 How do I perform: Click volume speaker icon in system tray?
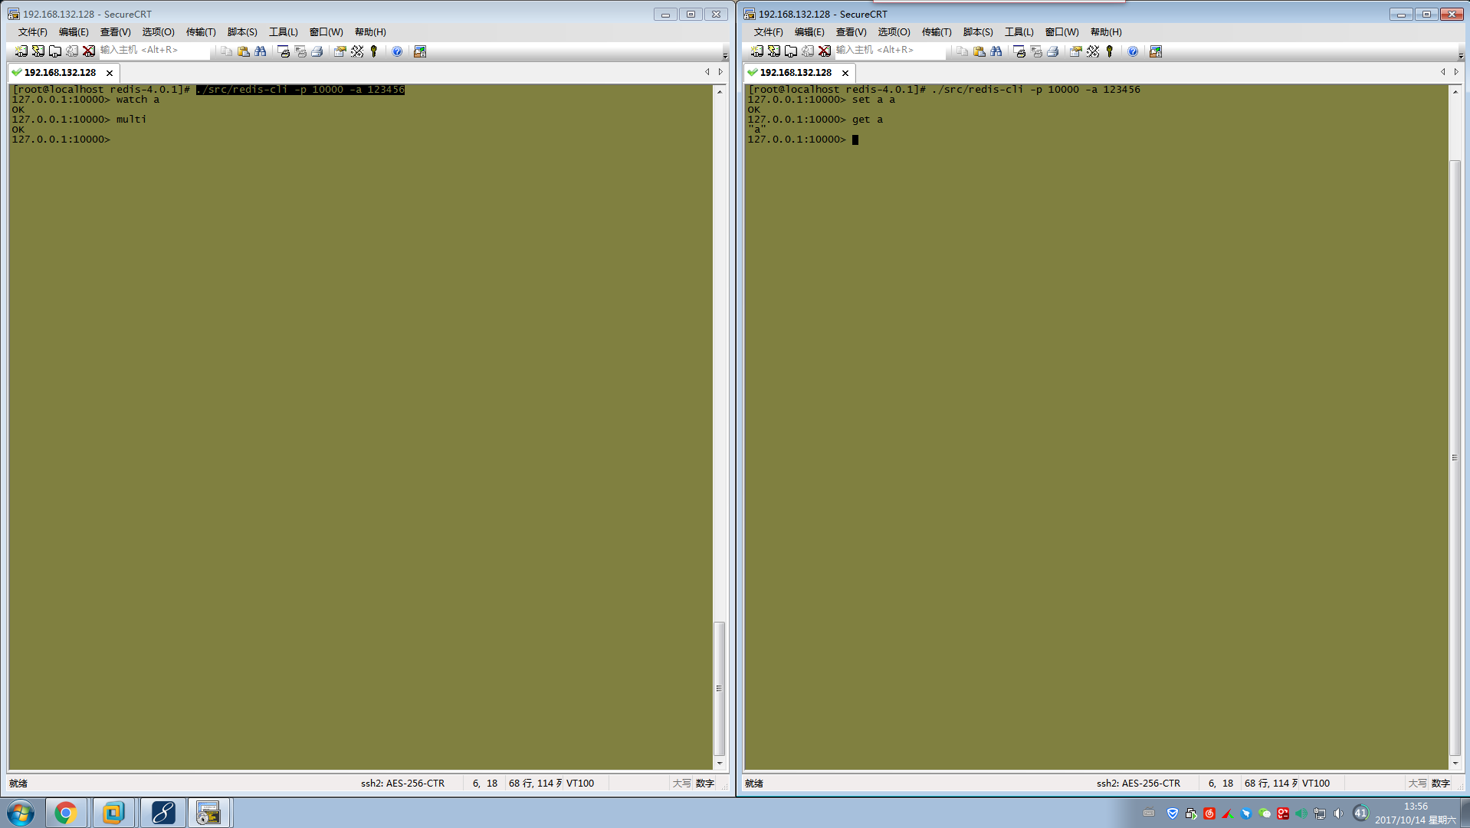tap(1338, 813)
